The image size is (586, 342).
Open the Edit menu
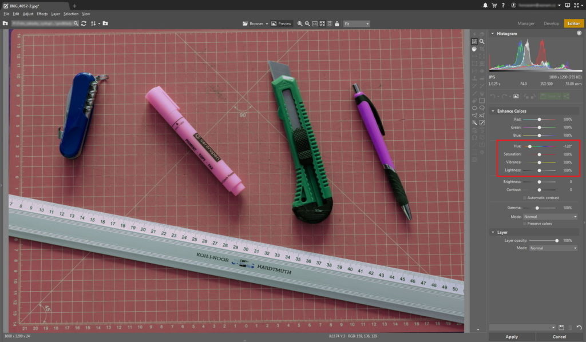coord(15,14)
